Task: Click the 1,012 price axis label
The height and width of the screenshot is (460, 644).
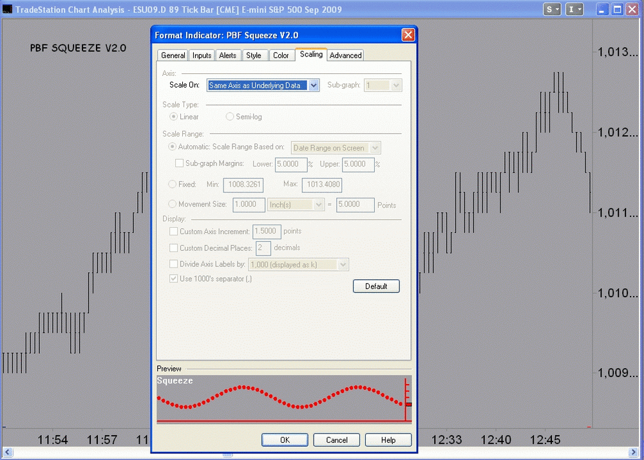Action: (x=618, y=132)
